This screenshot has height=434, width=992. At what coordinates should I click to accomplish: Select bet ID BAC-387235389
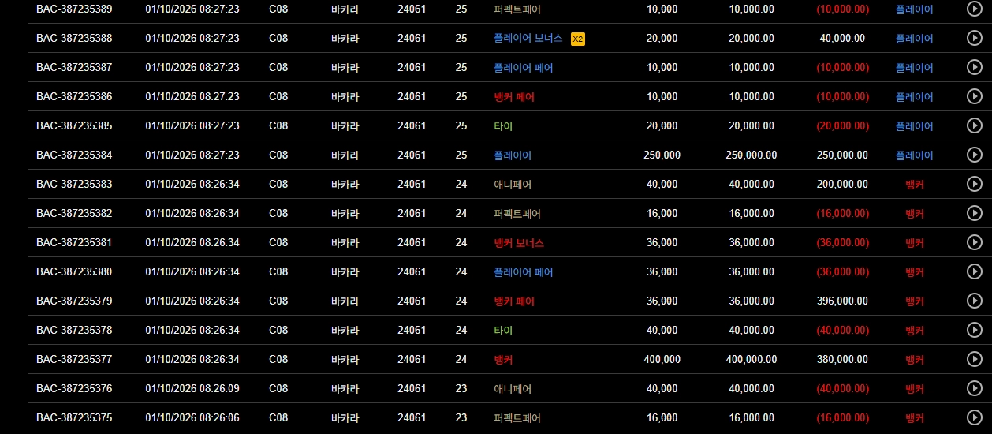click(74, 9)
